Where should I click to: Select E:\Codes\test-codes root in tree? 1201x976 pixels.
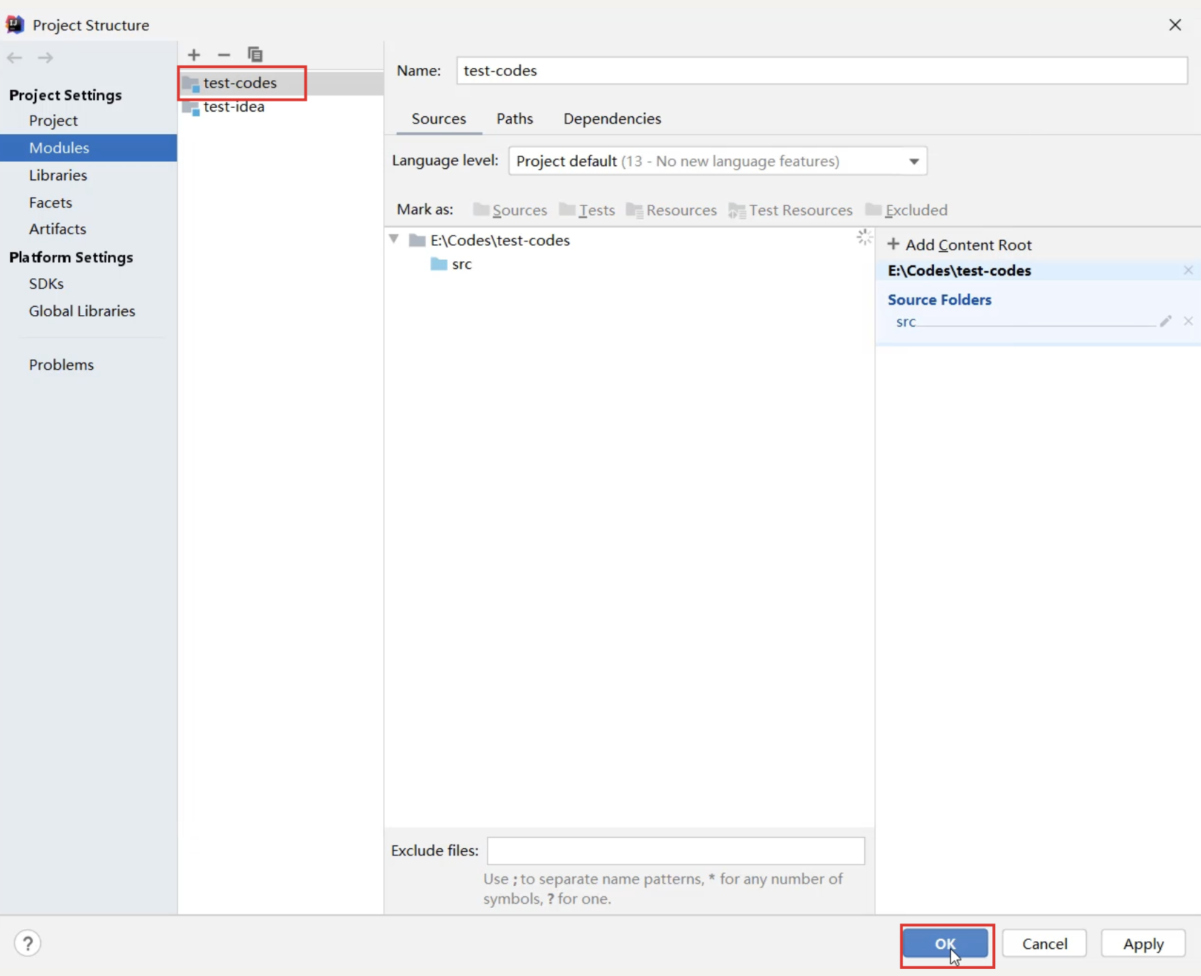click(490, 240)
